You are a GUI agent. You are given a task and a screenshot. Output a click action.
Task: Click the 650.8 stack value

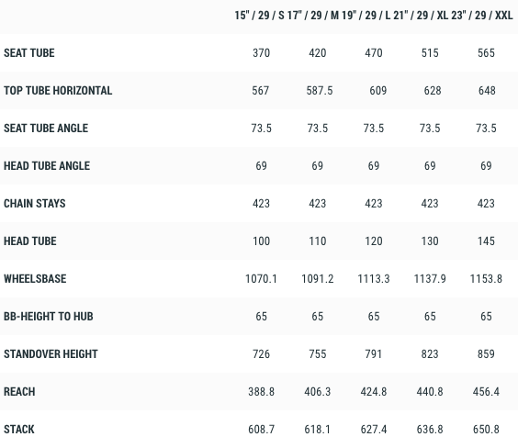click(x=486, y=430)
